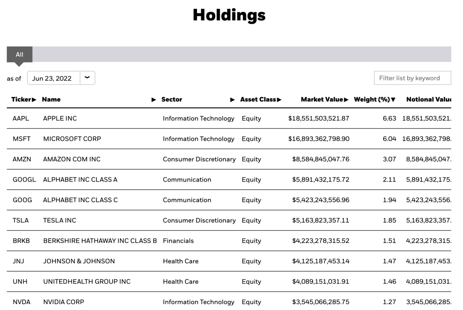Click AAPL ticker cell
This screenshot has height=310, width=463.
click(21, 118)
